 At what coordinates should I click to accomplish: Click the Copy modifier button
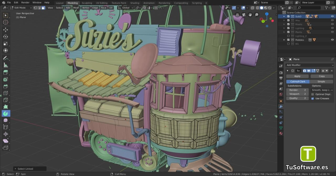[x=322, y=76]
